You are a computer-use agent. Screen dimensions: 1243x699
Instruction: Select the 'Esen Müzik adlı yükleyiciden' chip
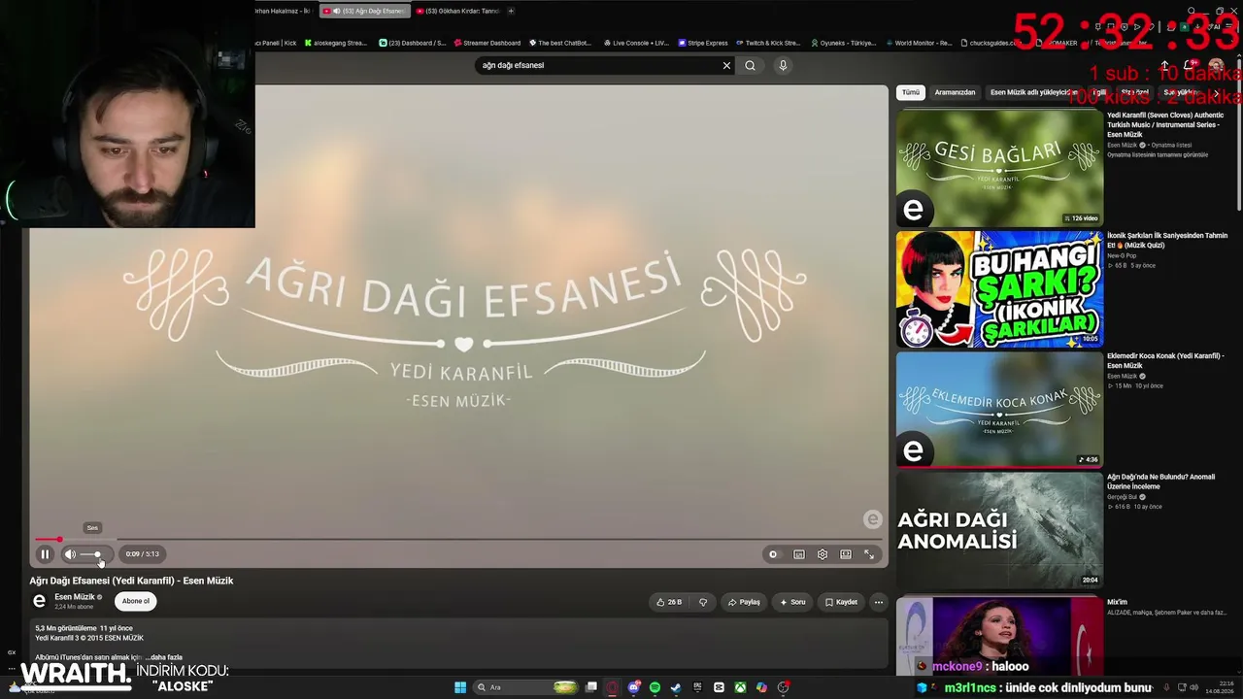click(1033, 92)
